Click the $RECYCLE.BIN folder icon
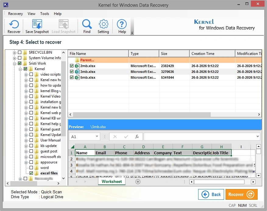Screen dimensions: 267x211 coord(25,52)
